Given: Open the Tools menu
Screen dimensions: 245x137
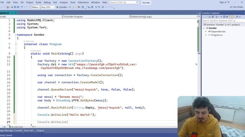Looking at the screenshot, I should pos(73,2).
